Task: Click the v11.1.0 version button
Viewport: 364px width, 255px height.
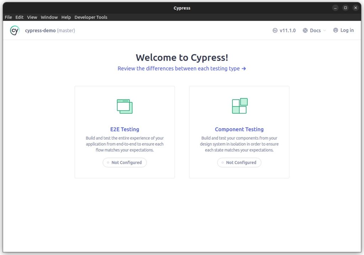Action: pos(284,31)
